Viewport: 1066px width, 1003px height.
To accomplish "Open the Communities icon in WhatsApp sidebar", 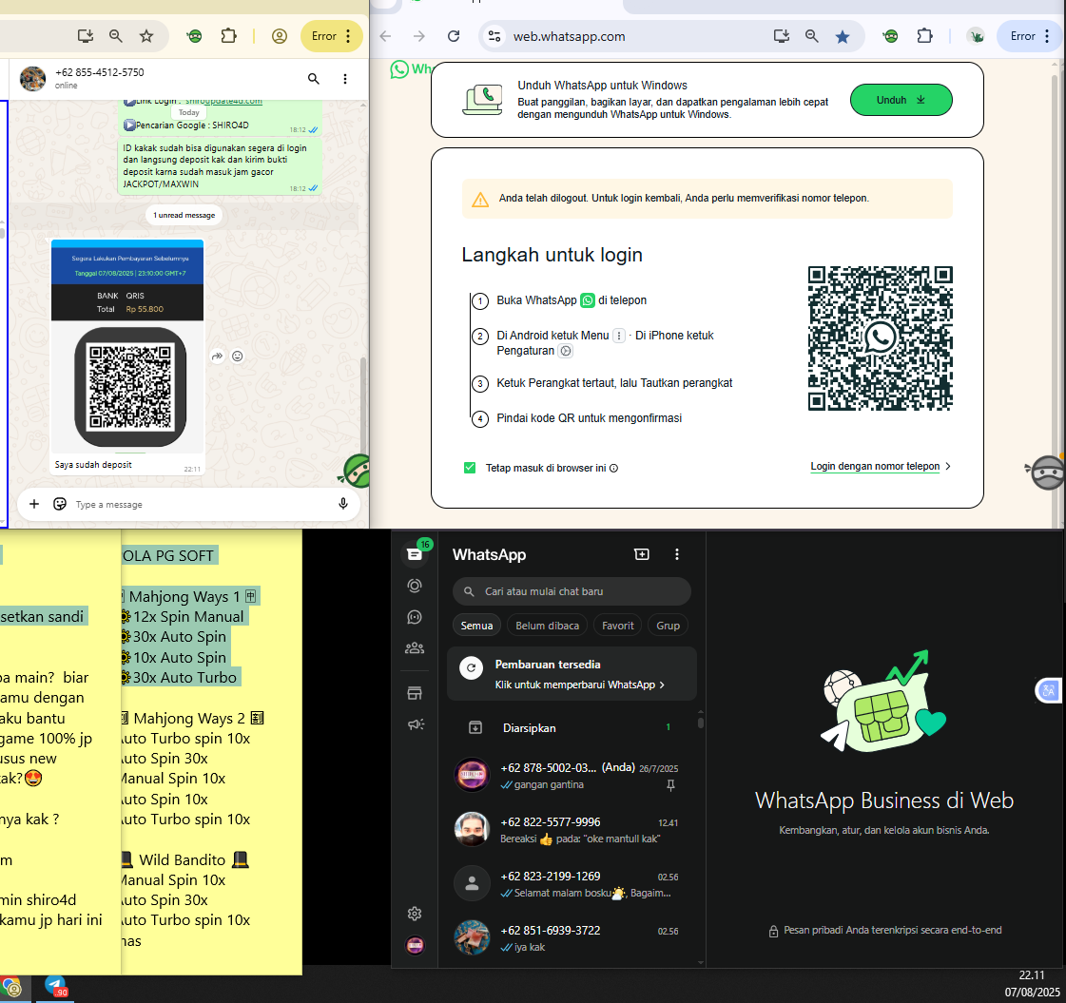I will point(415,648).
